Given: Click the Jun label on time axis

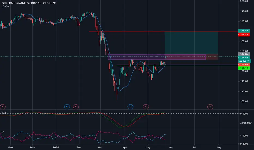Looking at the screenshot, I should [170, 148].
